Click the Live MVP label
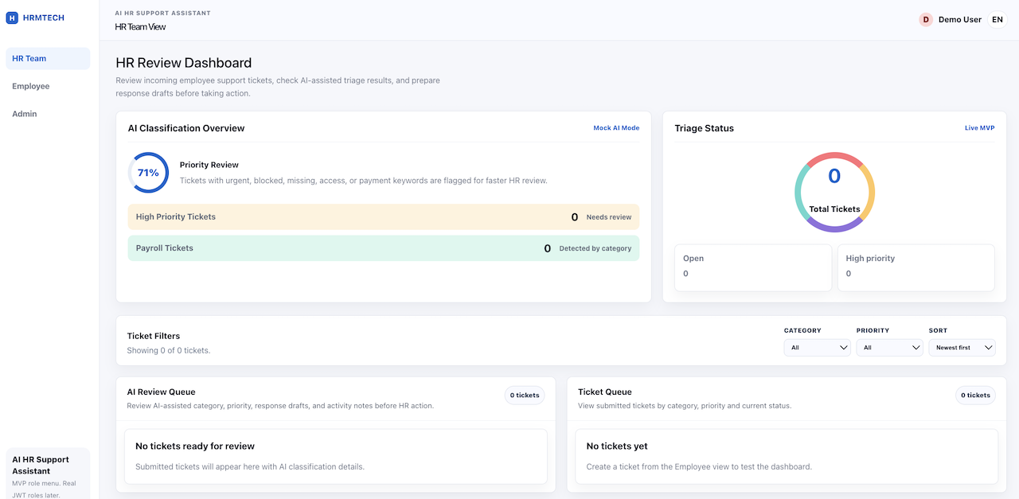1019x499 pixels. 979,128
